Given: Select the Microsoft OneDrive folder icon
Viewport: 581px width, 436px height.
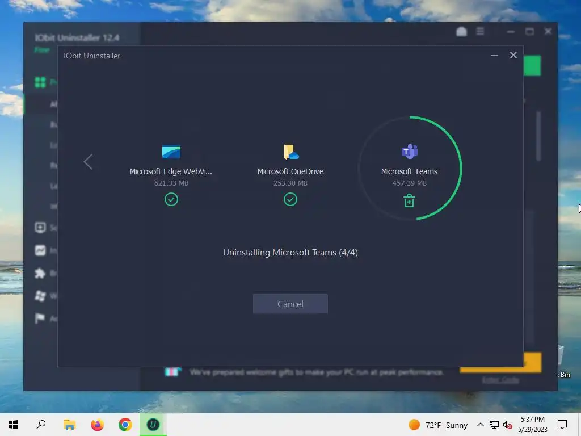Looking at the screenshot, I should click(291, 152).
